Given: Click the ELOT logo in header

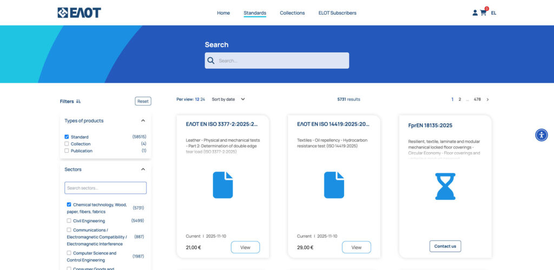Looking at the screenshot, I should tap(79, 13).
